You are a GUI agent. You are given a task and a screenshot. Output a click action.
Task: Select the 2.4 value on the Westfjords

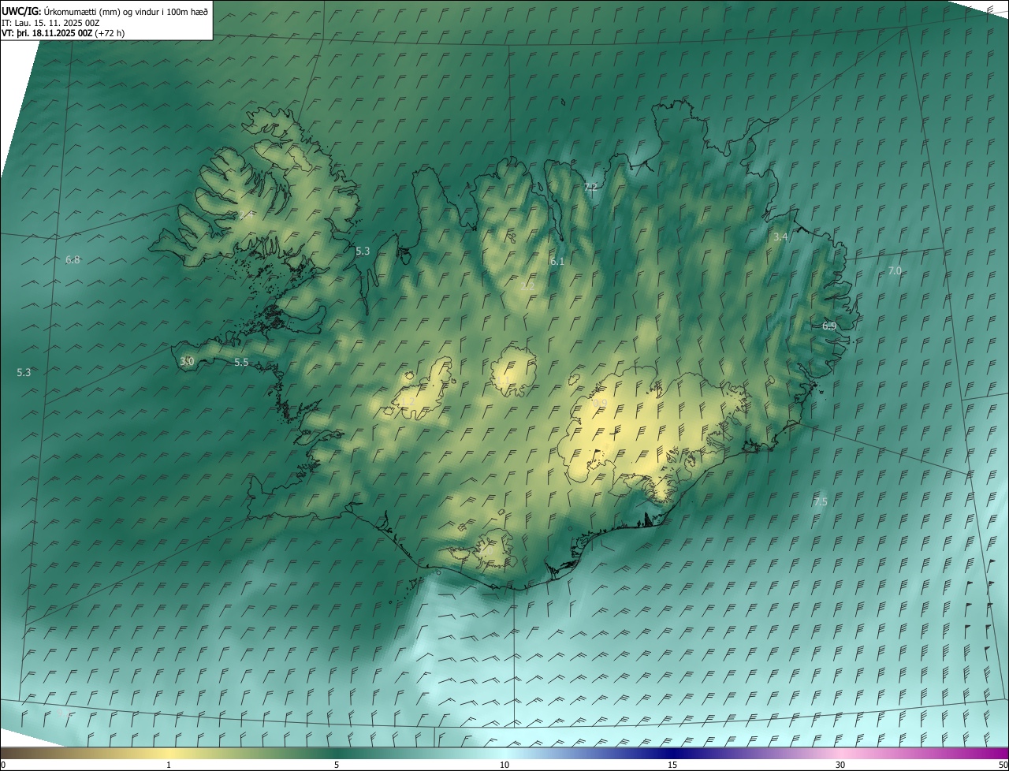tap(245, 214)
